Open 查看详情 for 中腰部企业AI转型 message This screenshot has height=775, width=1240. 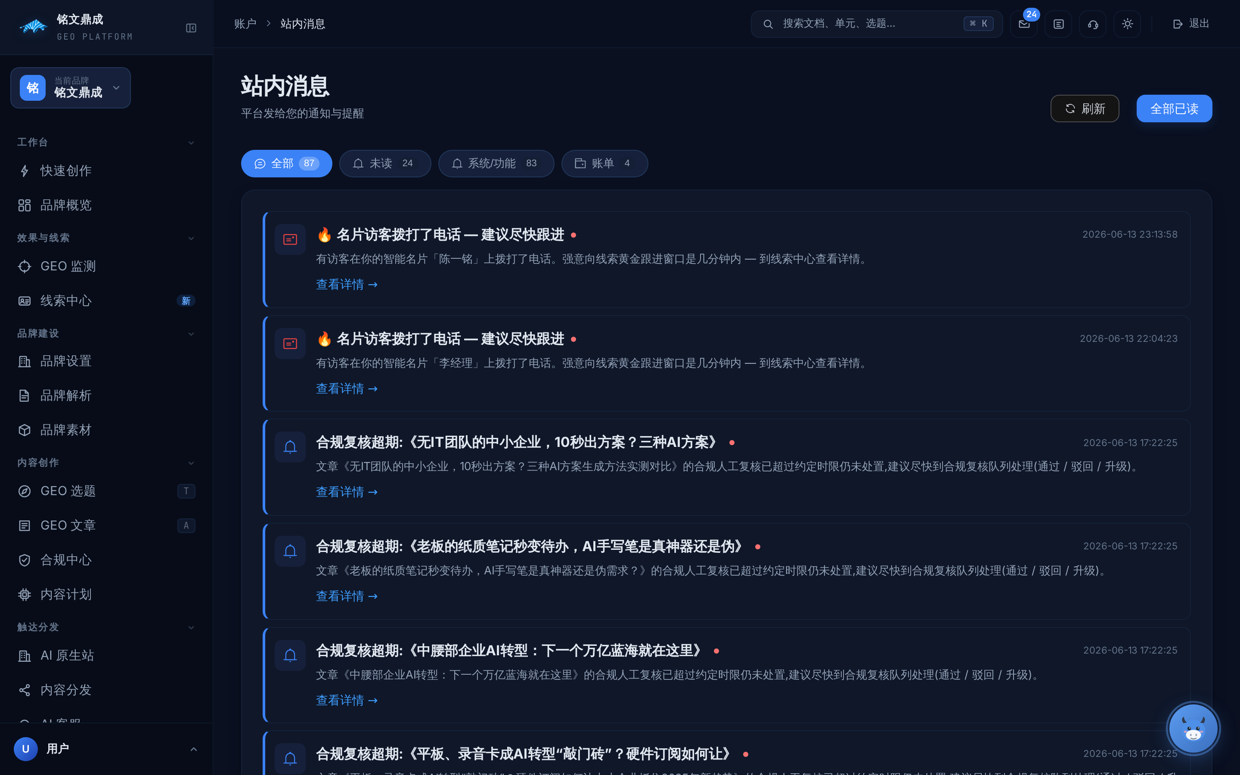[x=347, y=700]
